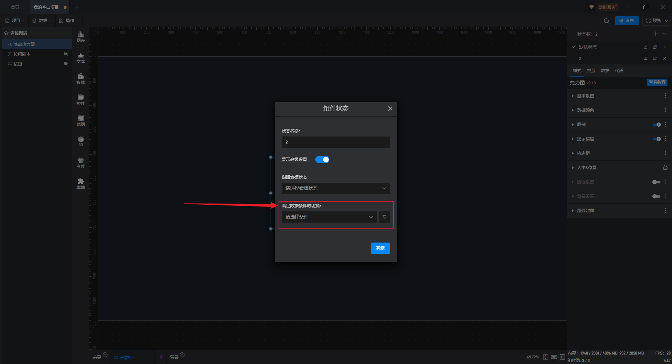Open the console terminal icon
672x364 pixels.
click(x=562, y=357)
